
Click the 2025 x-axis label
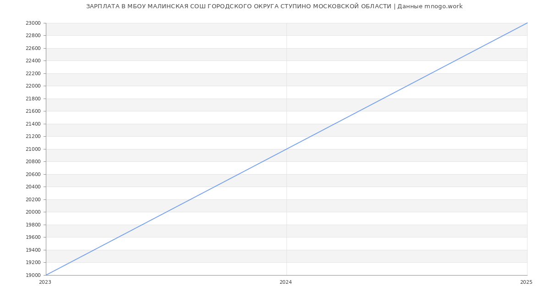(527, 282)
